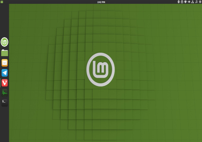Click the green square panel button
Image resolution: width=202 pixels, height=142 pixels.
pyautogui.click(x=2, y=2)
